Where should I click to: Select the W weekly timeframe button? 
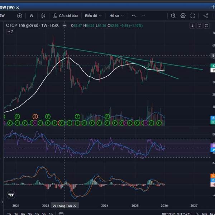click(32, 16)
